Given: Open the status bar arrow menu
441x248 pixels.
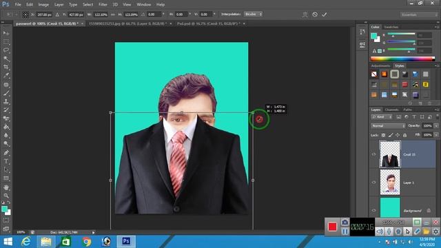Looking at the screenshot, I should click(94, 232).
